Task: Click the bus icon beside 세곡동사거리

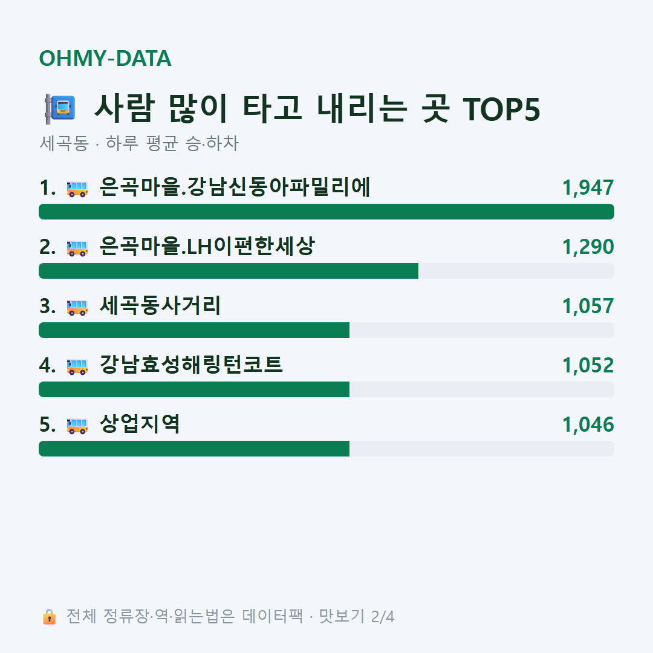Action: [77, 307]
